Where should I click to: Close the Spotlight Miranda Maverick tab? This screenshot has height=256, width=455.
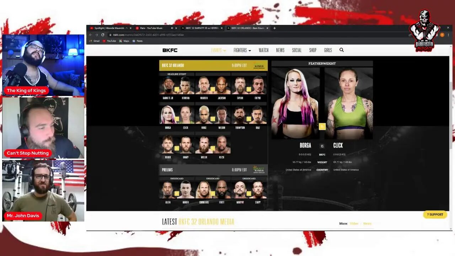tap(130, 28)
